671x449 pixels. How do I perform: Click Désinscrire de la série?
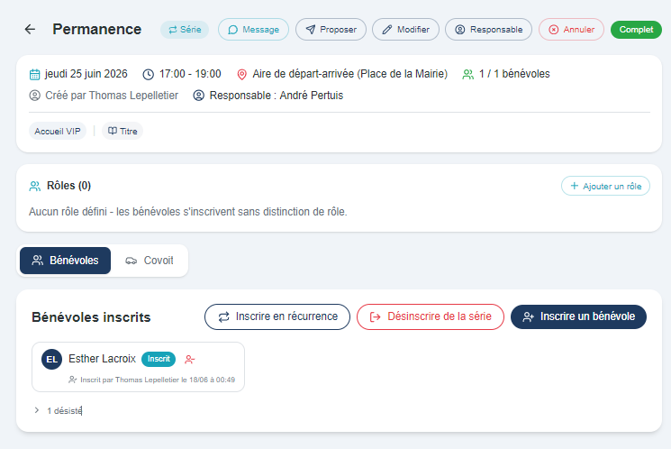click(431, 317)
